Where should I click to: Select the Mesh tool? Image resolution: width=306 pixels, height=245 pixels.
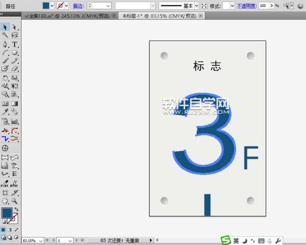click(x=5, y=104)
